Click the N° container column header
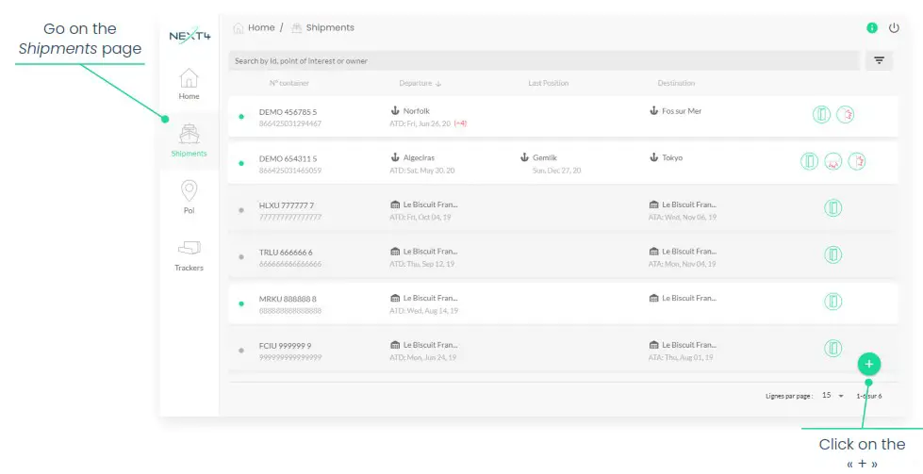 289,84
